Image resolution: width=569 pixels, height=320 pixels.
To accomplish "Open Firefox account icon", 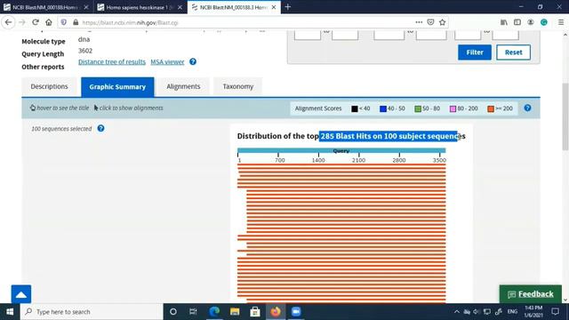I will tap(531, 22).
